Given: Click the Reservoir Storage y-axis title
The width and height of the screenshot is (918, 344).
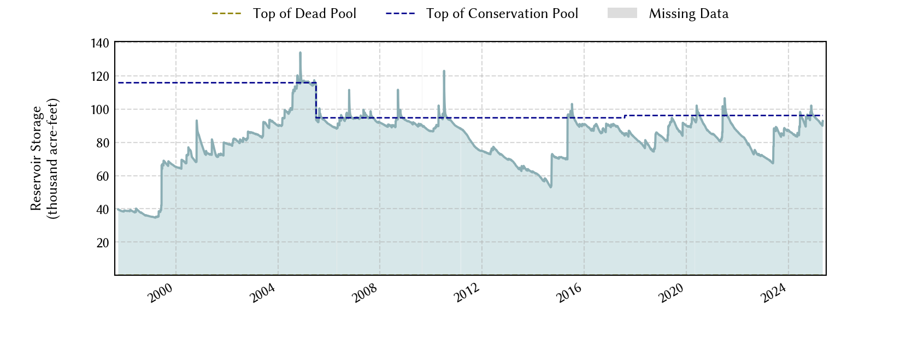Looking at the screenshot, I should coord(44,158).
